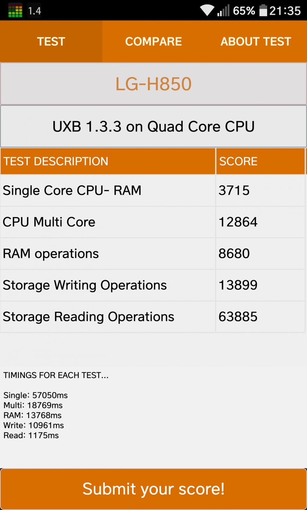Tap the LG-H850 device name banner
Screen dimensions: 307x510
[x=153, y=84]
